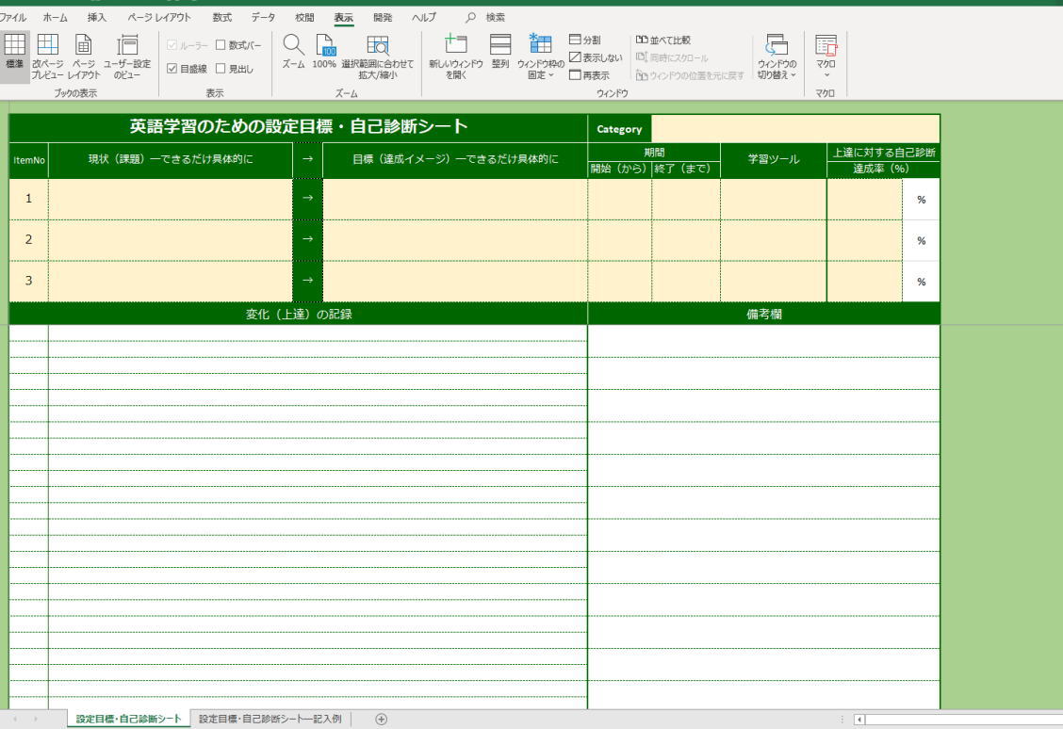Click item number 1 cell

click(28, 199)
